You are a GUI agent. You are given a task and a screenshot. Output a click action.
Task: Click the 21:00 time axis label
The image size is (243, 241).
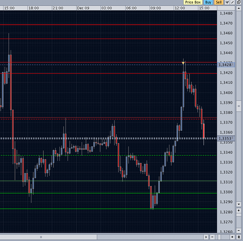[58, 8]
